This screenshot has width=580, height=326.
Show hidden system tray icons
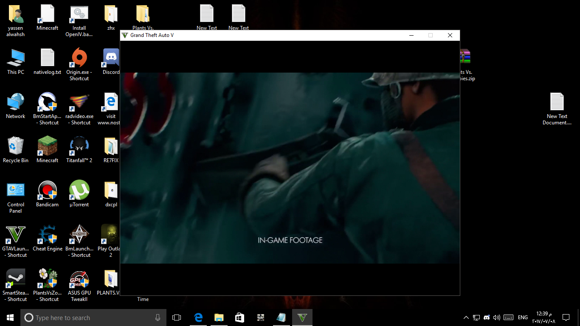click(466, 318)
